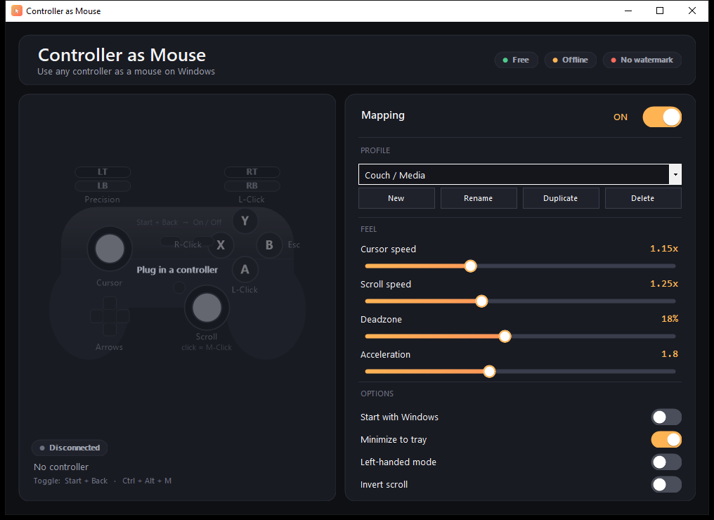Click the A button on controller diagram
Viewport: 714px width, 520px height.
(x=245, y=269)
